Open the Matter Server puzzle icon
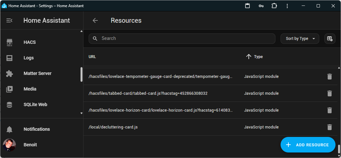Viewport: 341px width, 158px height. coord(9,73)
